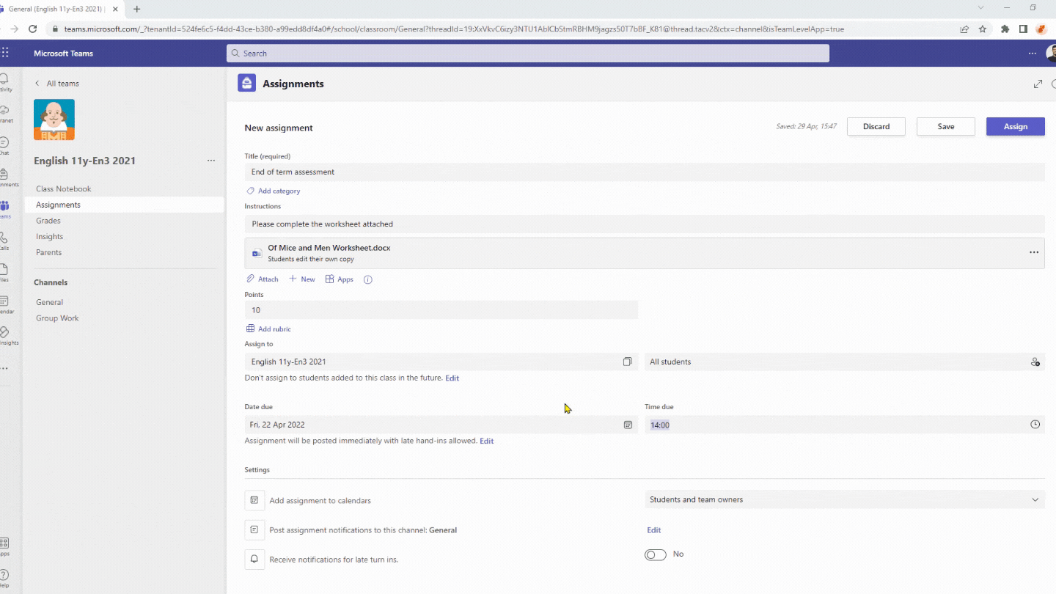Click the Assign button

[1016, 126]
